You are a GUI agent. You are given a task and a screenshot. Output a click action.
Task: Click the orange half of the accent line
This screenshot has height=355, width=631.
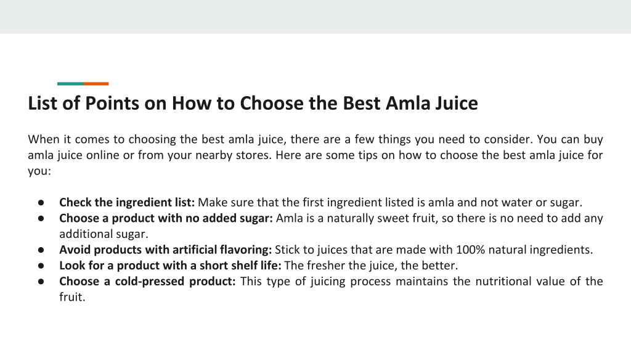96,84
